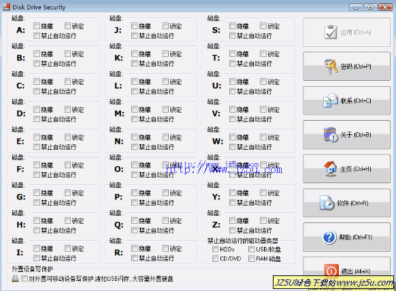The height and width of the screenshot is (291, 396).
Task: Check lock for drive N:
Action: 165,137
